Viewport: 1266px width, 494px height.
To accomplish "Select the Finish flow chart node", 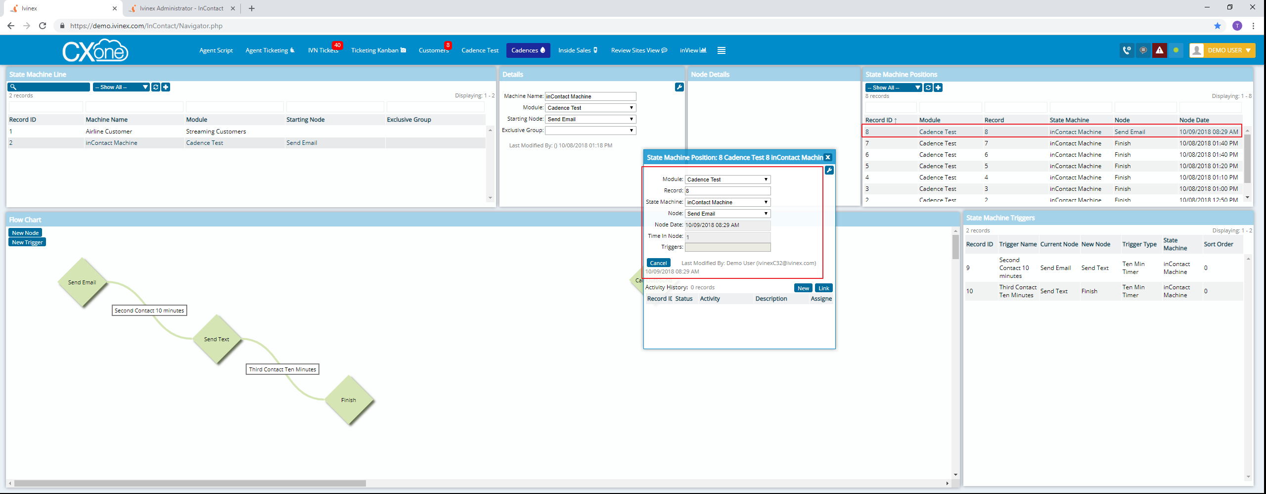I will tap(349, 400).
